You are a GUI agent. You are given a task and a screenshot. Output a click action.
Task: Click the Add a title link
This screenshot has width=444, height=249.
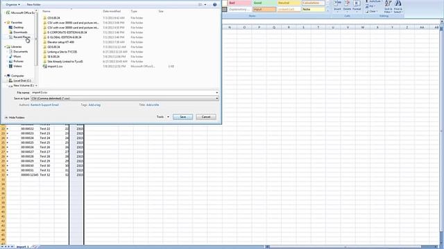point(153,105)
